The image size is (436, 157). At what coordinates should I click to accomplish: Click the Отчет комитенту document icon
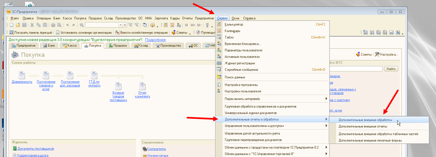[x=143, y=86]
